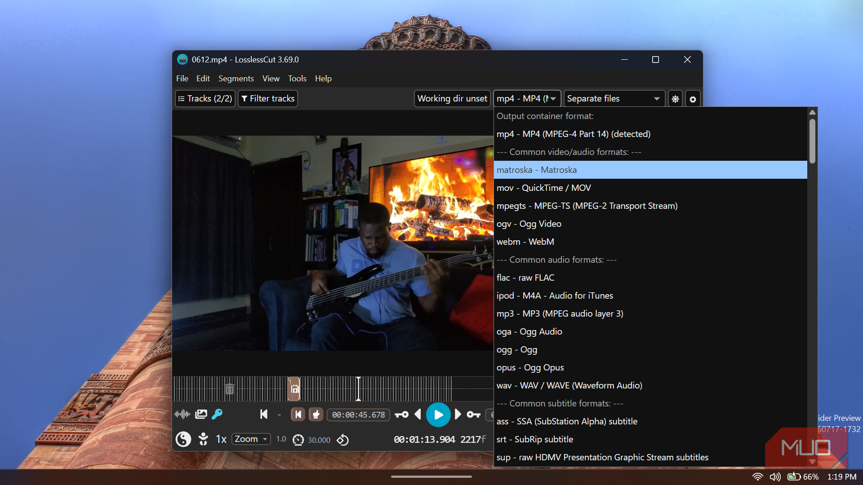Select flac - raw FLAC format

tap(650, 278)
